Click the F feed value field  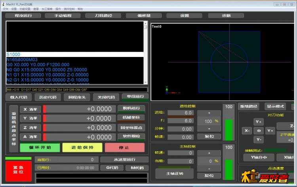181,121
